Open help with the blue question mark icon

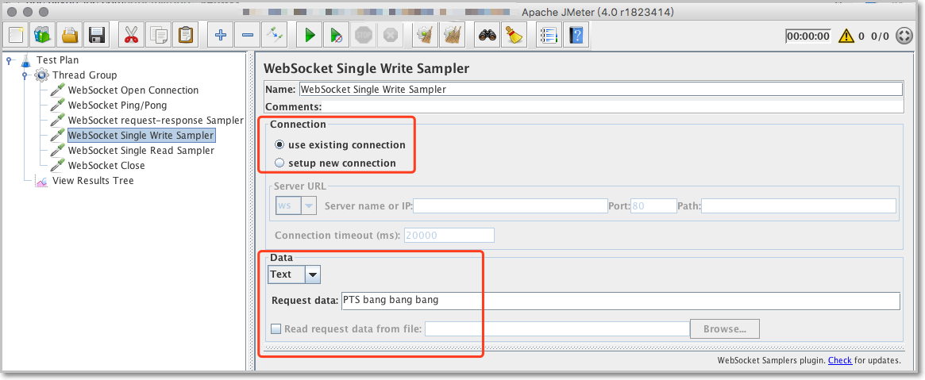pyautogui.click(x=576, y=36)
